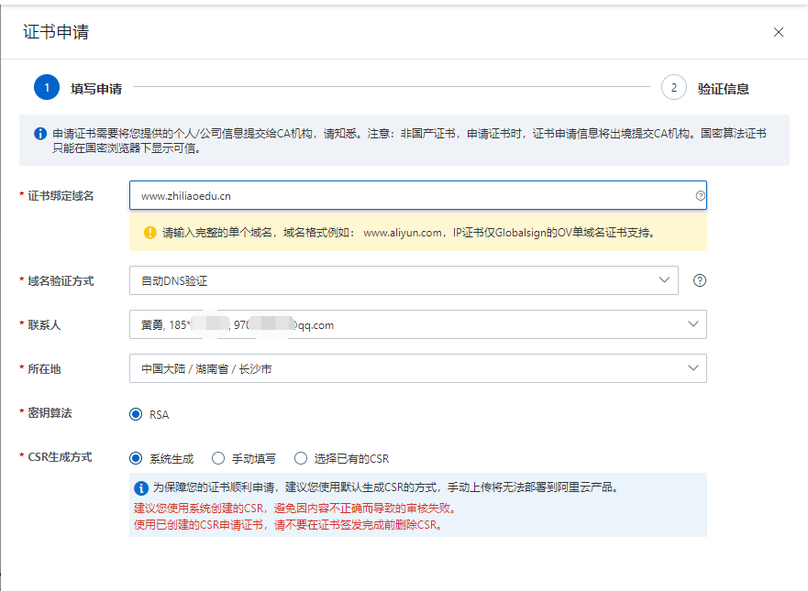Select 系统生成 CSR option
This screenshot has width=808, height=591.
pyautogui.click(x=137, y=458)
